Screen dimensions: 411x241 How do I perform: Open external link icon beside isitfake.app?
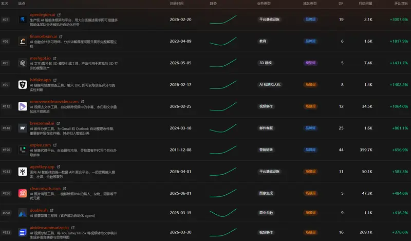(x=55, y=80)
